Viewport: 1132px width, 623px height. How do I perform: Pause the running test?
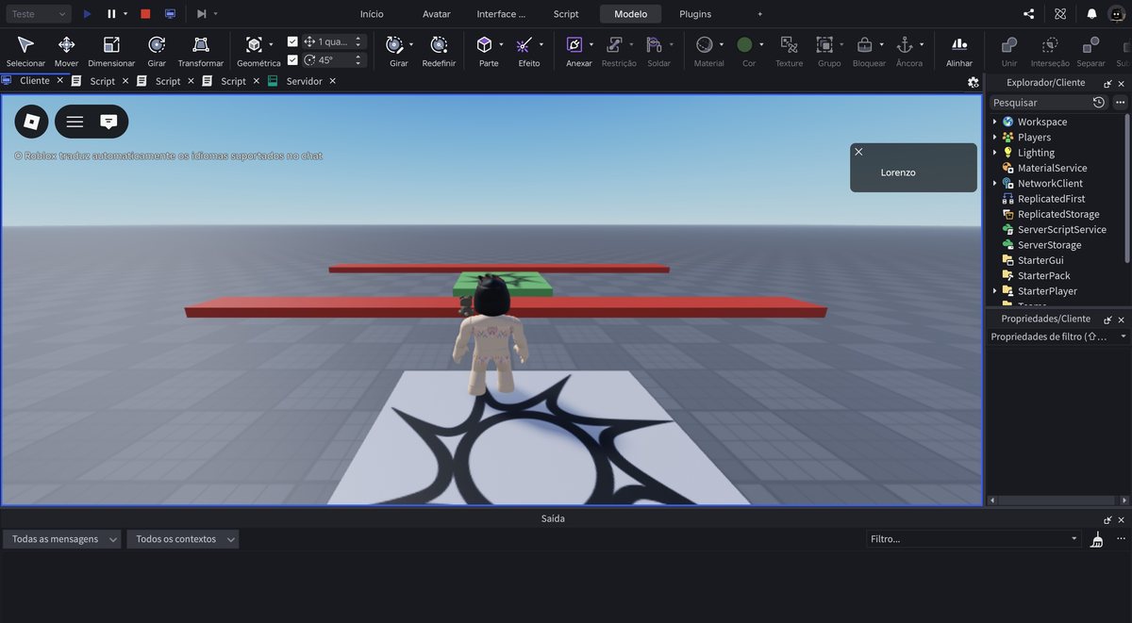(x=111, y=14)
